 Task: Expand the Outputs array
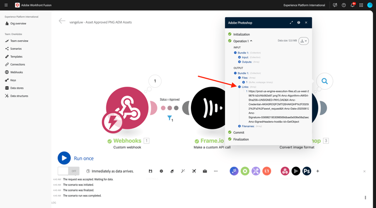pos(239,62)
